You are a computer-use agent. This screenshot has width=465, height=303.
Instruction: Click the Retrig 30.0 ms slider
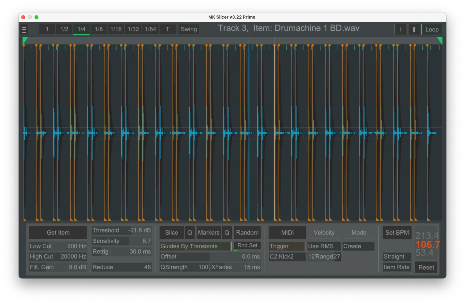click(x=121, y=252)
